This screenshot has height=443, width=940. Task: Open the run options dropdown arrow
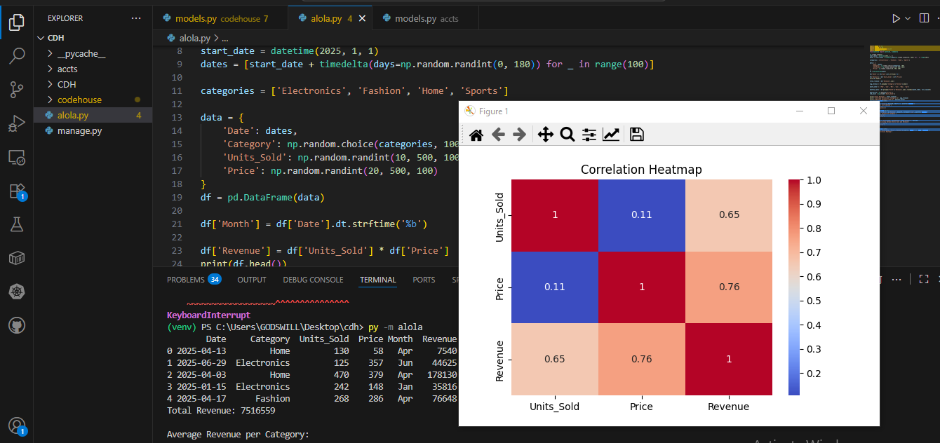coord(907,18)
